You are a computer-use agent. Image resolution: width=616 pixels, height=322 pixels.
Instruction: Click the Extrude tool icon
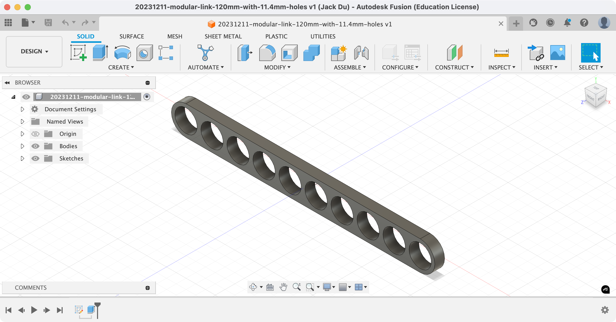[x=100, y=53]
